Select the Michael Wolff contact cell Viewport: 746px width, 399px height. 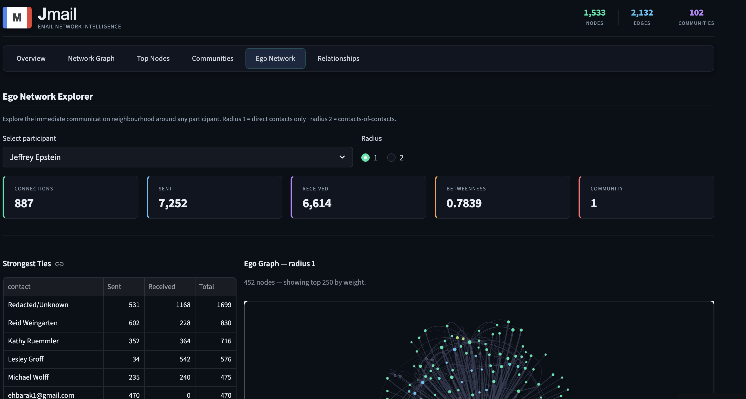pos(53,377)
